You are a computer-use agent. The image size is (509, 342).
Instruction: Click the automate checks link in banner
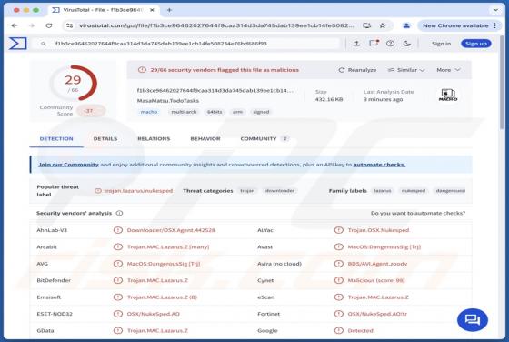[x=379, y=165]
